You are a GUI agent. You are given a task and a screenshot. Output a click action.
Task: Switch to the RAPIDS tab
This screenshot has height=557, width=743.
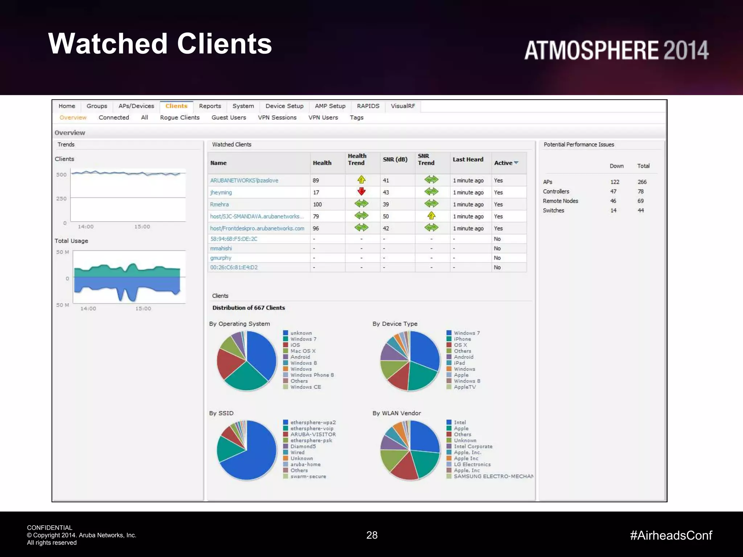pos(368,106)
